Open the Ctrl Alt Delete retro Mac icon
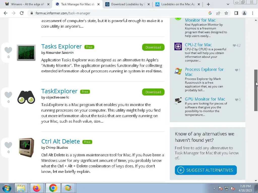This screenshot has width=258, height=193. click(26, 147)
